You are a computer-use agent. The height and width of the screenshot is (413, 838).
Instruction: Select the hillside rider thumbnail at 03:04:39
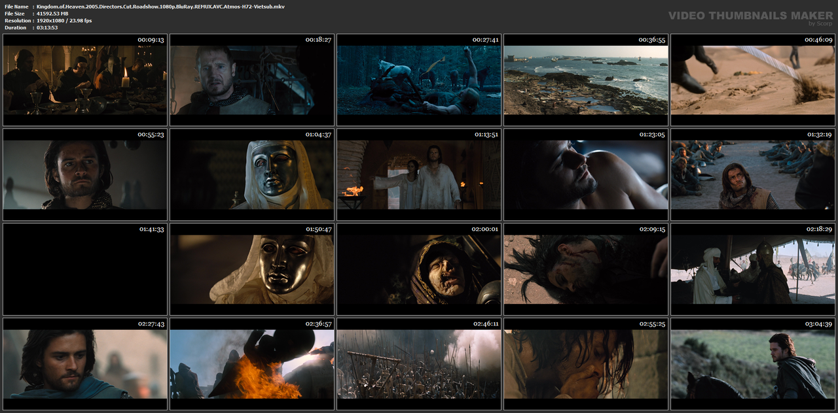pyautogui.click(x=753, y=364)
